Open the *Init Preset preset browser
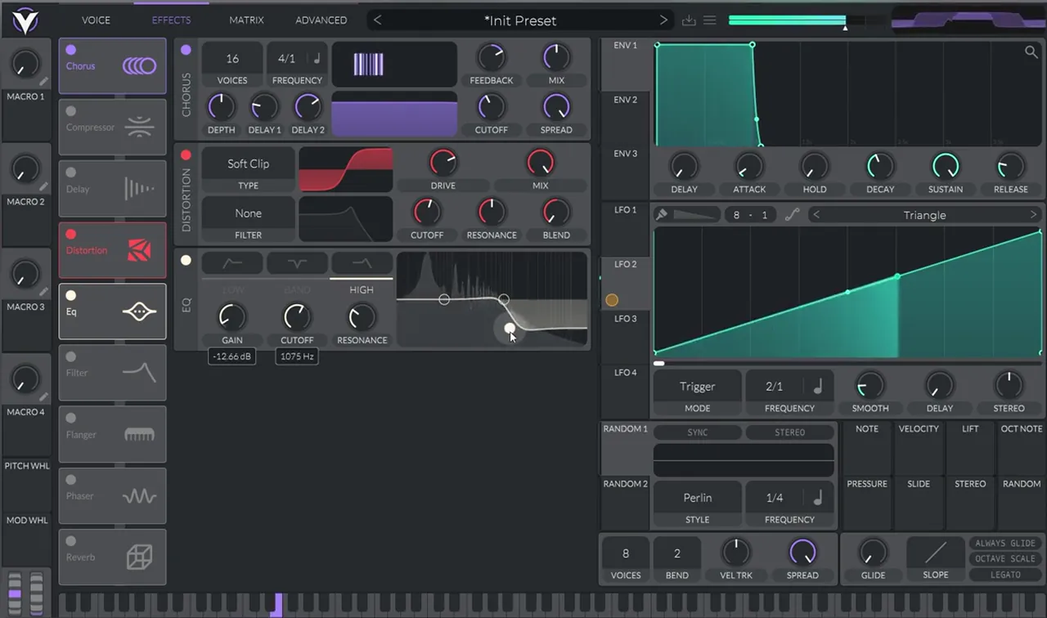Screen dimensions: 1047x618 pos(520,20)
